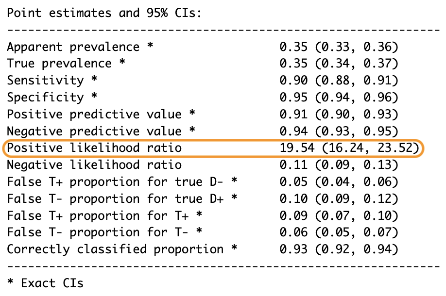Click Correctly classified proportion label
This screenshot has width=446, height=296.
(115, 249)
